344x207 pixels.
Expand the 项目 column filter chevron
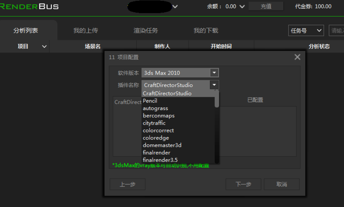pyautogui.click(x=44, y=46)
